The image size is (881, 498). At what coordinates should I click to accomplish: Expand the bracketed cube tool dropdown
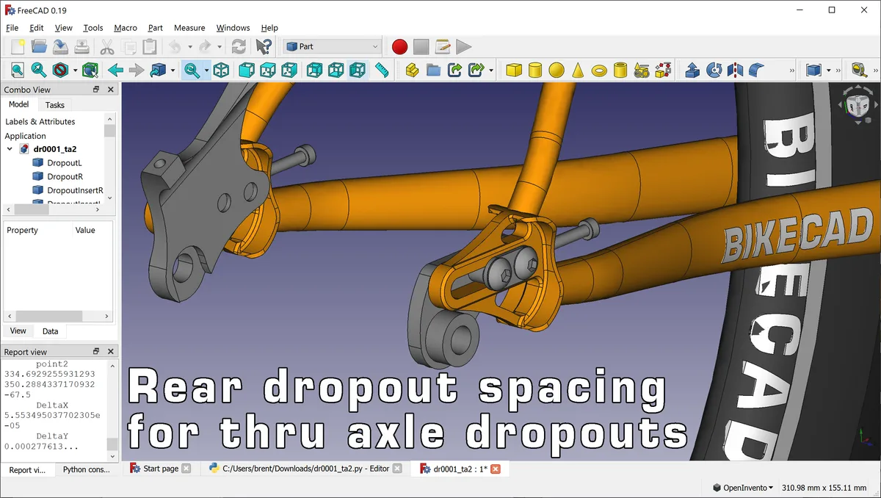(829, 71)
